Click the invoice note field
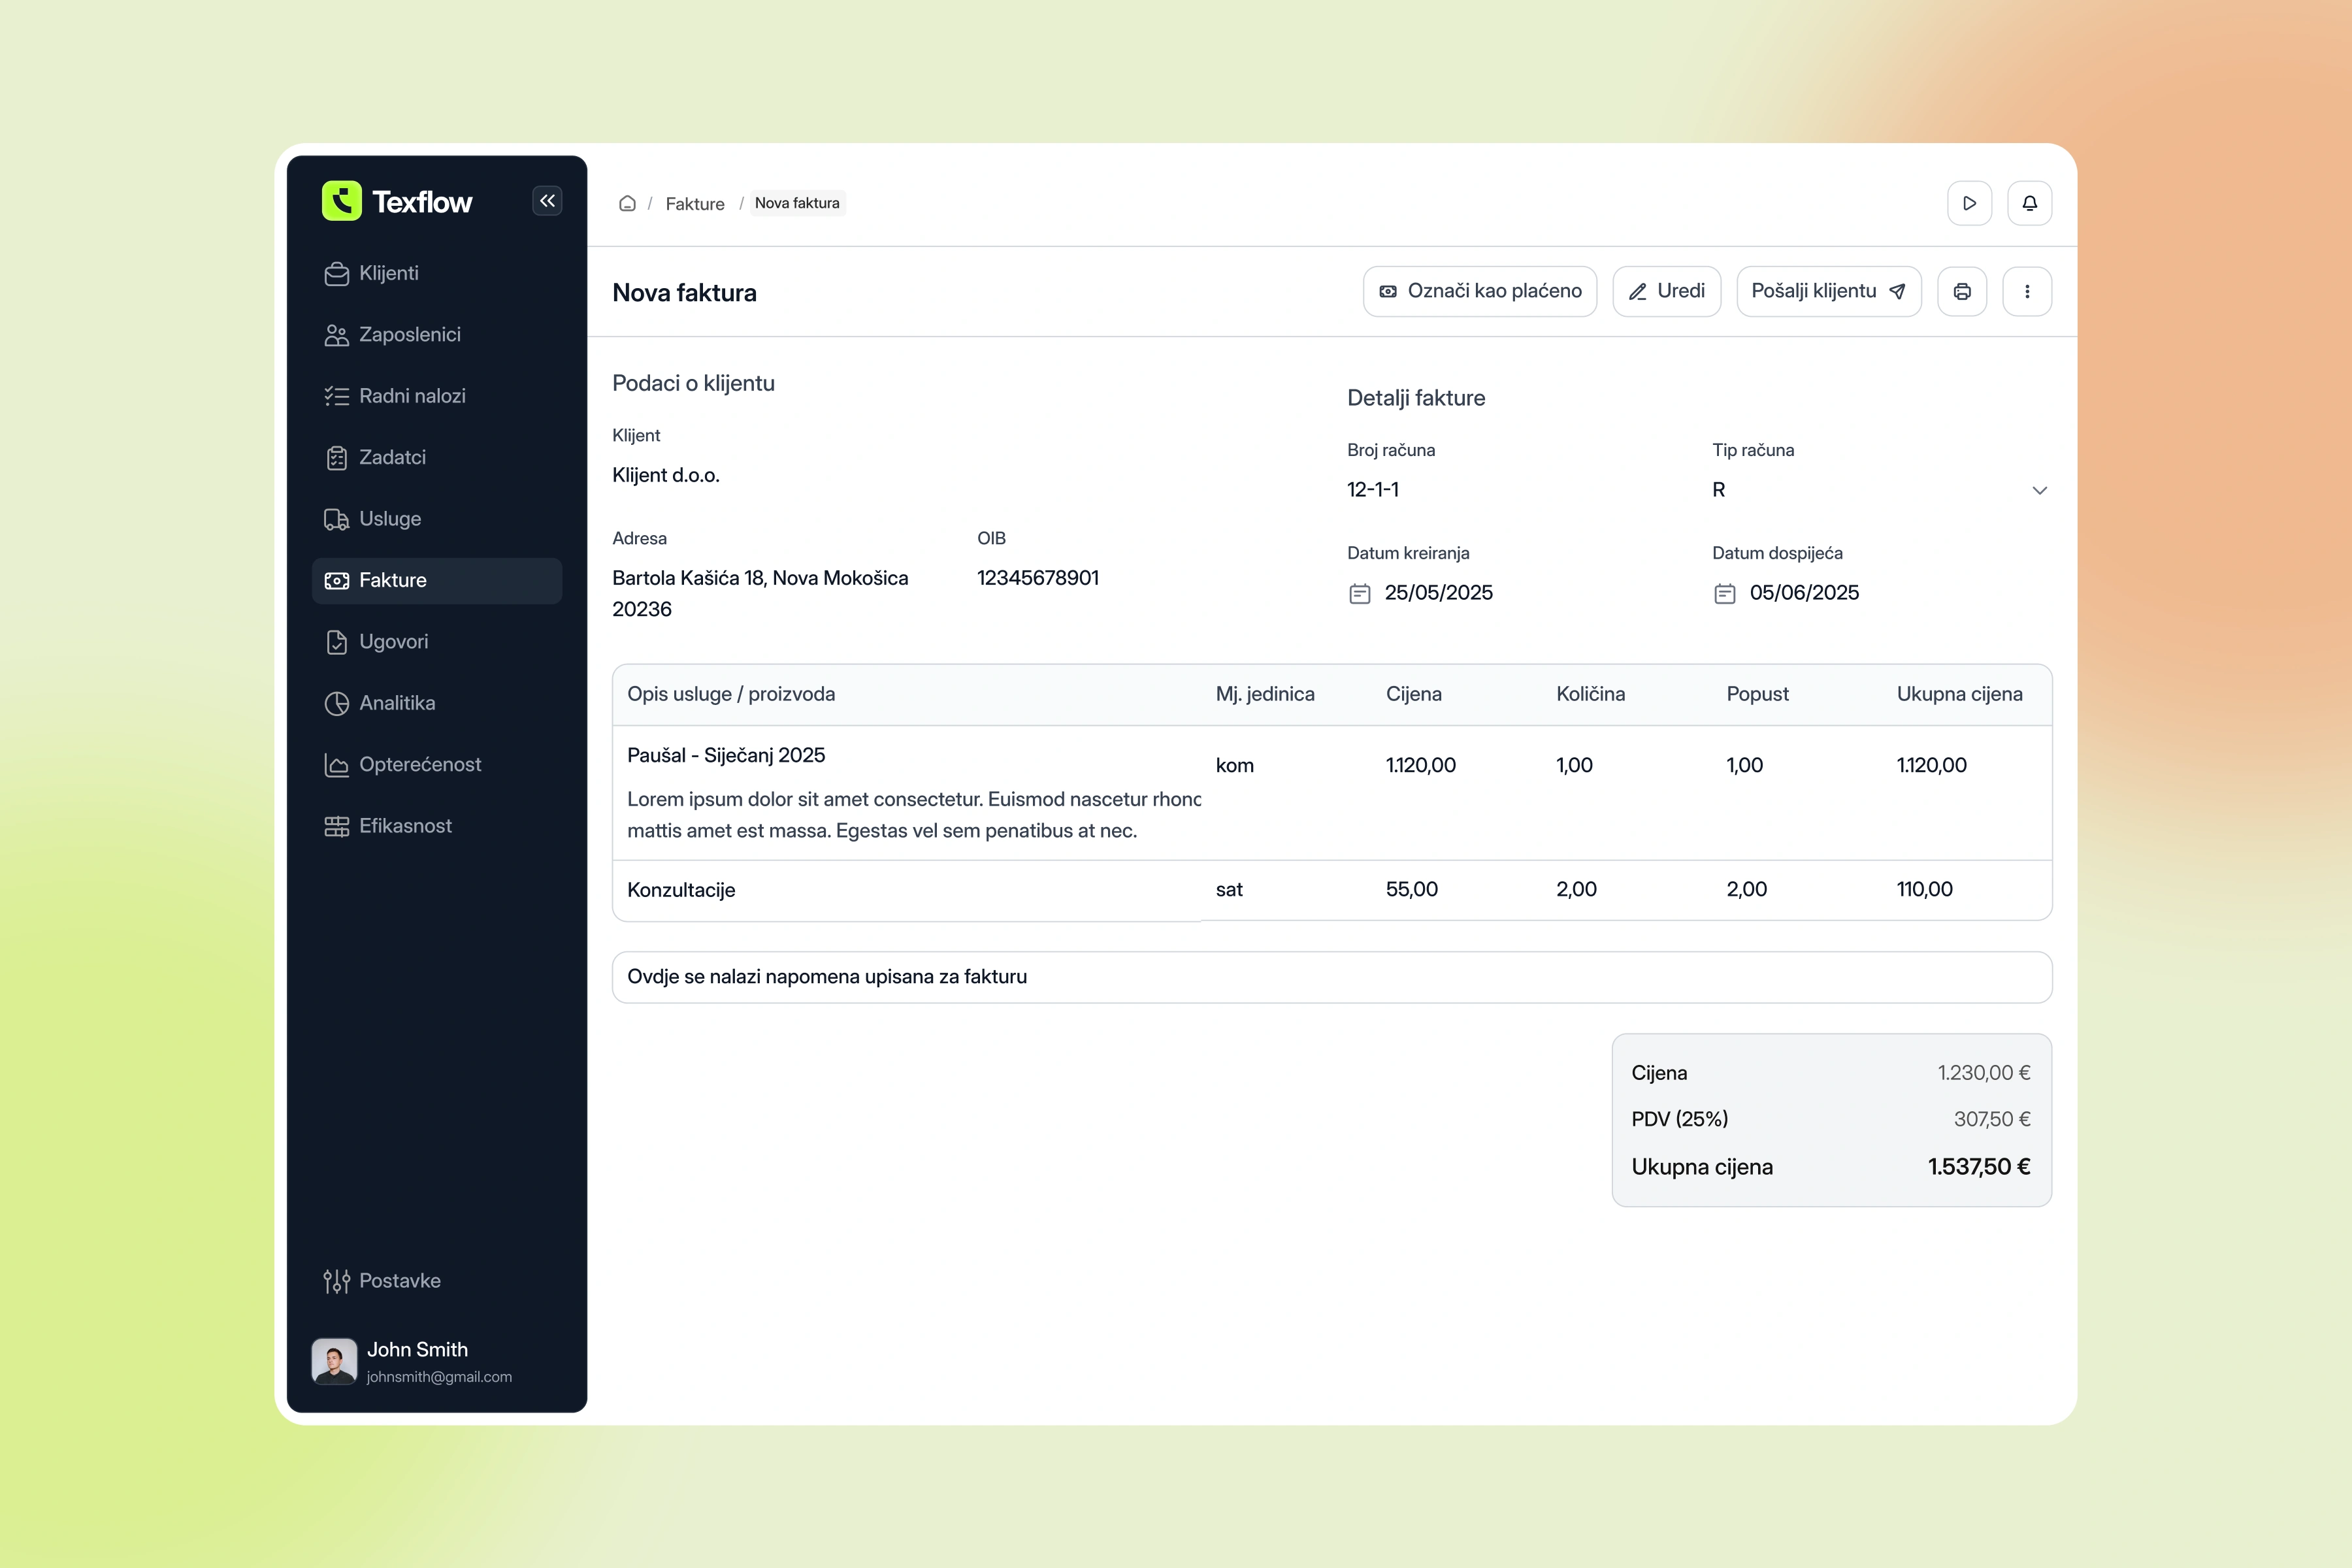The width and height of the screenshot is (2352, 1568). (x=1331, y=977)
